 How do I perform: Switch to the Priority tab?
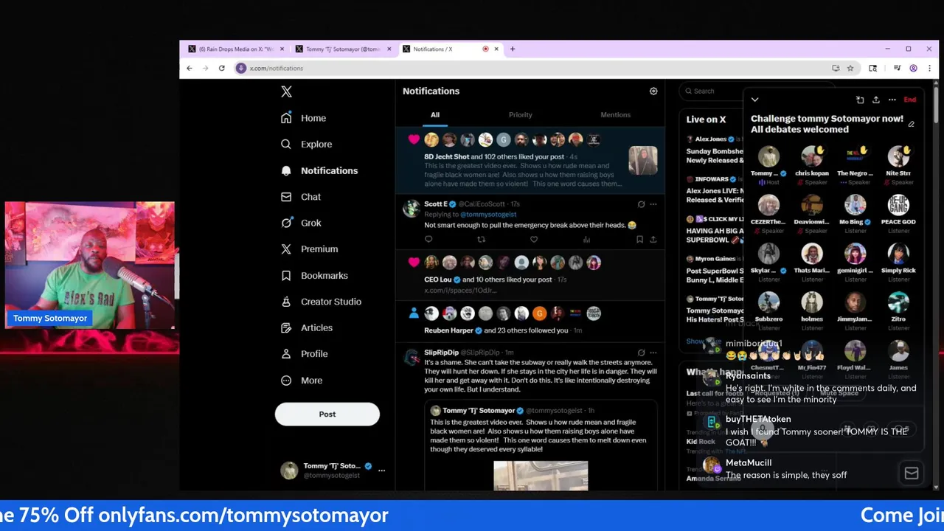520,115
